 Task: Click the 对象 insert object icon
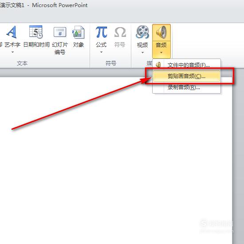pyautogui.click(x=78, y=32)
